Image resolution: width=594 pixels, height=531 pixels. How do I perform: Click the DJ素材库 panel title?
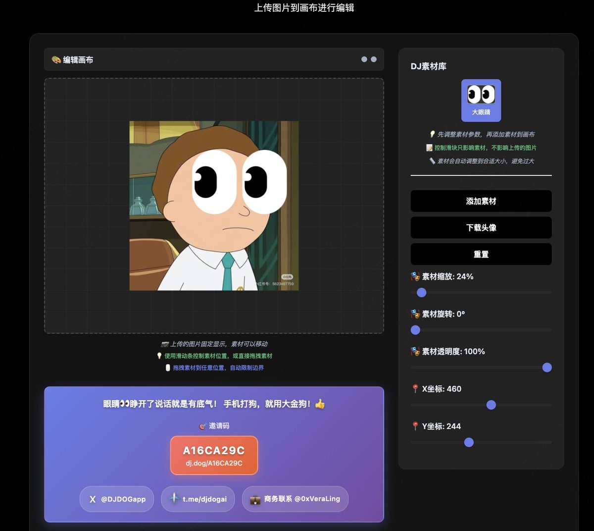[x=429, y=66]
